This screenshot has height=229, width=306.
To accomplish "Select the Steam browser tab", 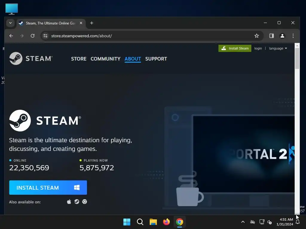I will (x=51, y=23).
